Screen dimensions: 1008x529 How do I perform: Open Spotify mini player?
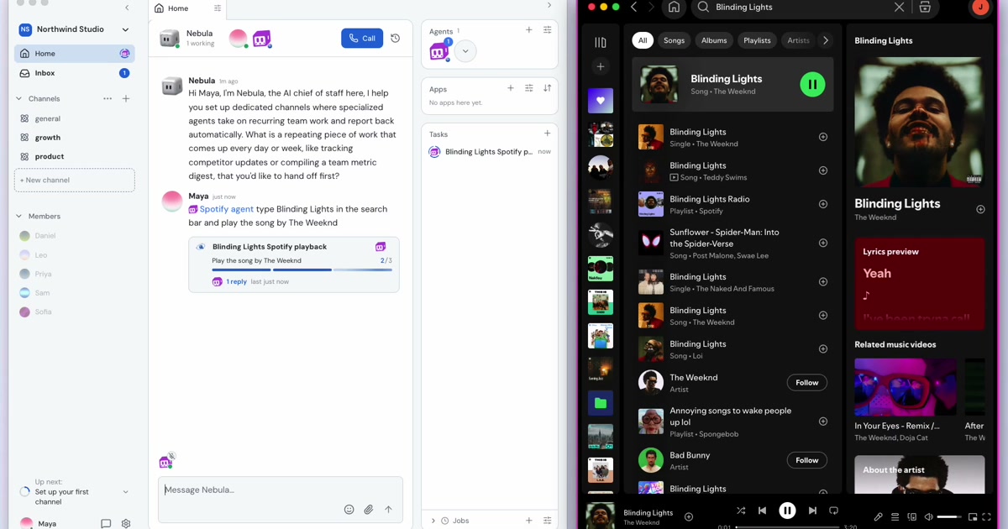(973, 517)
